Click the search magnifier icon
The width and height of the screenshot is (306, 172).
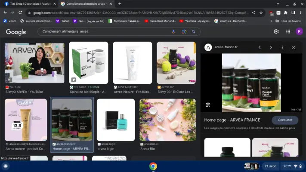coord(193,31)
